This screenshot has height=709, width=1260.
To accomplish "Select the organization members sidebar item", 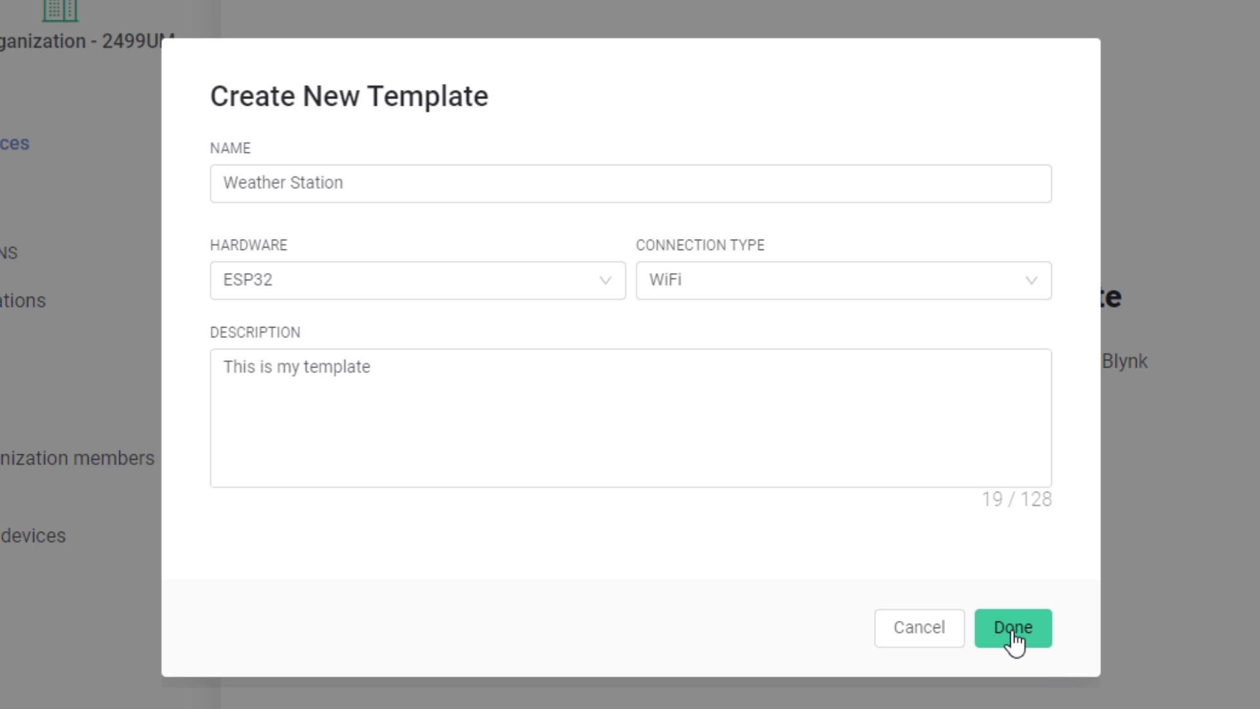I will (x=77, y=458).
